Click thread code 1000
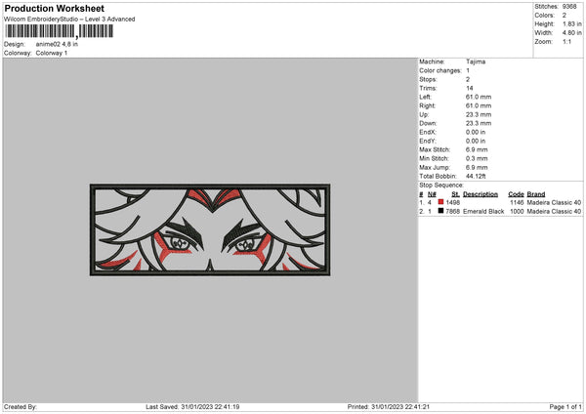This screenshot has height=414, width=586. (x=517, y=212)
